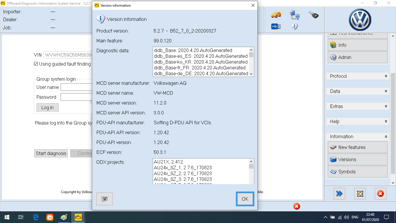The image size is (396, 223).
Task: Select didb_Base-es_ES entry in diagnostic data
Action: point(201,56)
